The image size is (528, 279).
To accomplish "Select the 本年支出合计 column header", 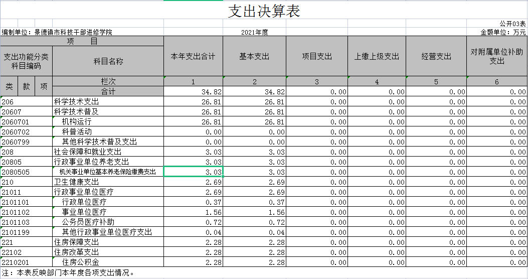I will [x=193, y=56].
